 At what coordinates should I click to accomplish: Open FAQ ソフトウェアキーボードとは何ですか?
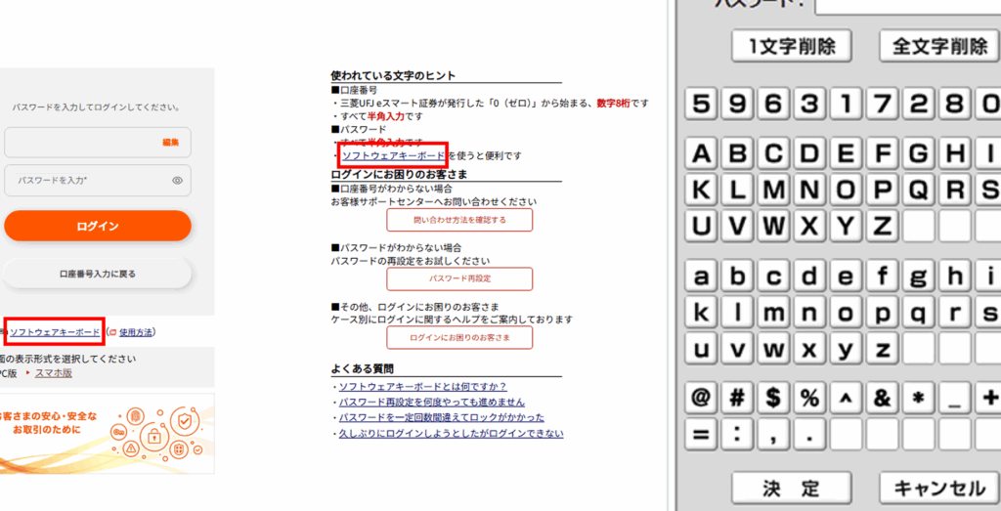pyautogui.click(x=422, y=387)
